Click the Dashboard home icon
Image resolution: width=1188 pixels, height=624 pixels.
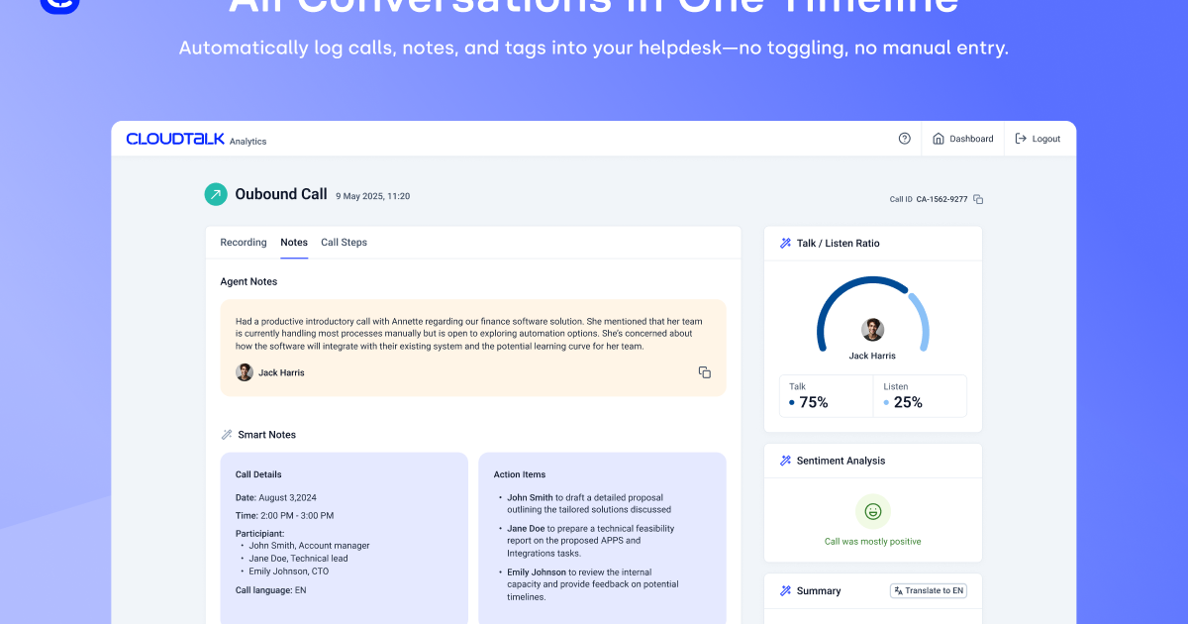tap(937, 139)
